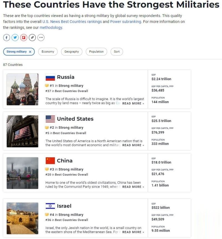Open the China skyline thumbnail
Image resolution: width=222 pixels, height=239 pixels.
click(22, 173)
